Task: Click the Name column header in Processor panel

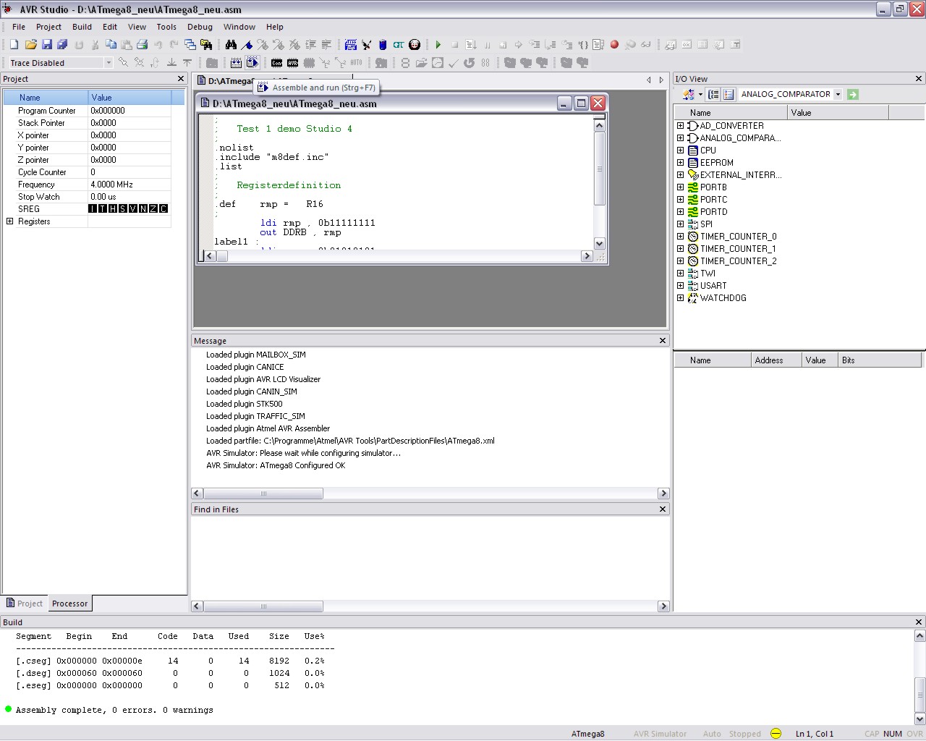Action: [x=46, y=98]
